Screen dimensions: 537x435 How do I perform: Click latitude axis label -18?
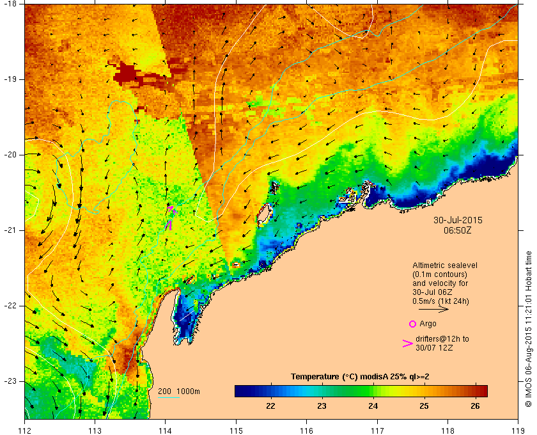click(x=10, y=4)
